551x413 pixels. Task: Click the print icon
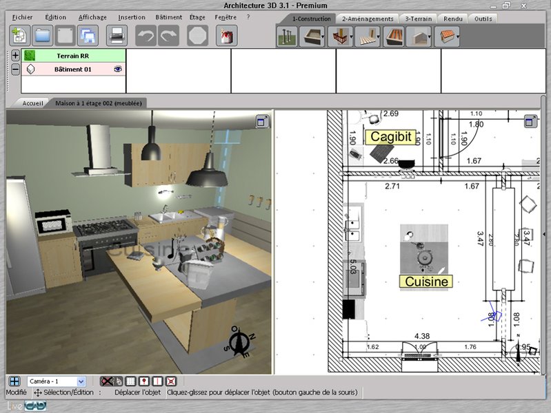point(117,35)
